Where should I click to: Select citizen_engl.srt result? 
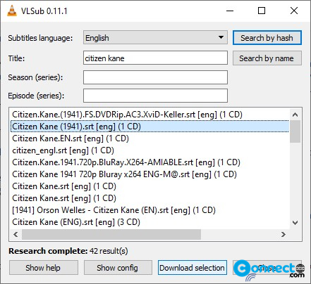pyautogui.click(x=150, y=150)
